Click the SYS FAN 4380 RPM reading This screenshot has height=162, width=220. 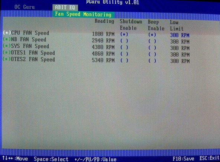(103, 47)
